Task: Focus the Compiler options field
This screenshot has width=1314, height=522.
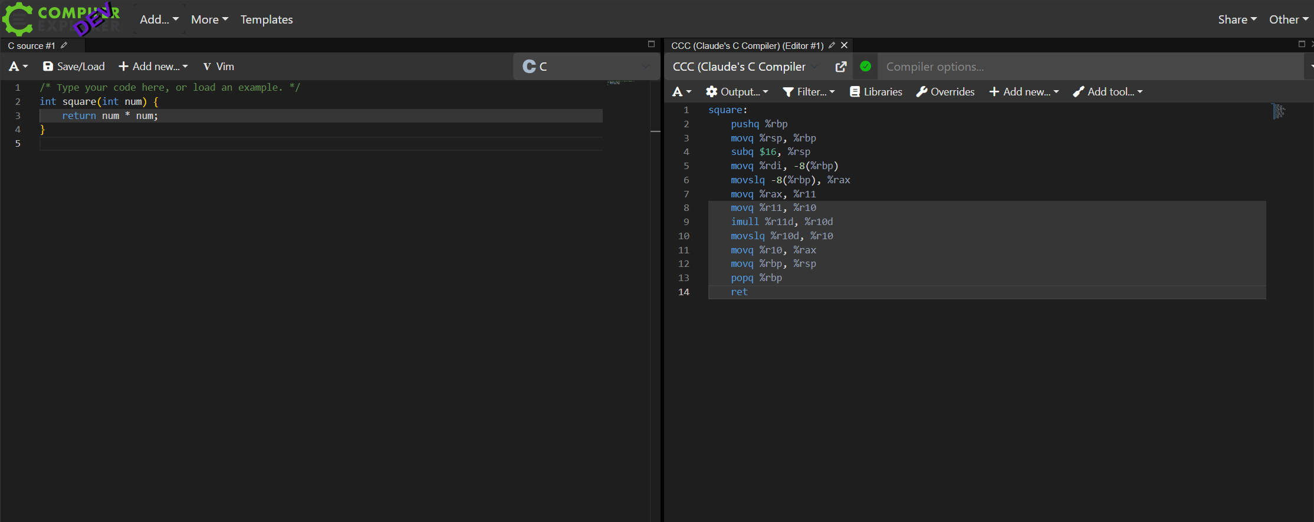Action: 1091,67
